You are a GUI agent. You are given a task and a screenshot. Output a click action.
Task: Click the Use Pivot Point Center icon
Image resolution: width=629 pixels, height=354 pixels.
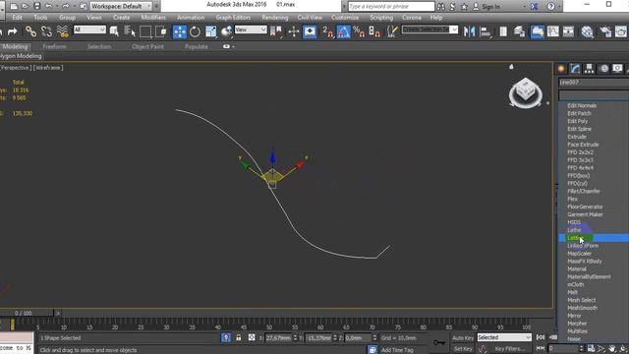point(276,31)
